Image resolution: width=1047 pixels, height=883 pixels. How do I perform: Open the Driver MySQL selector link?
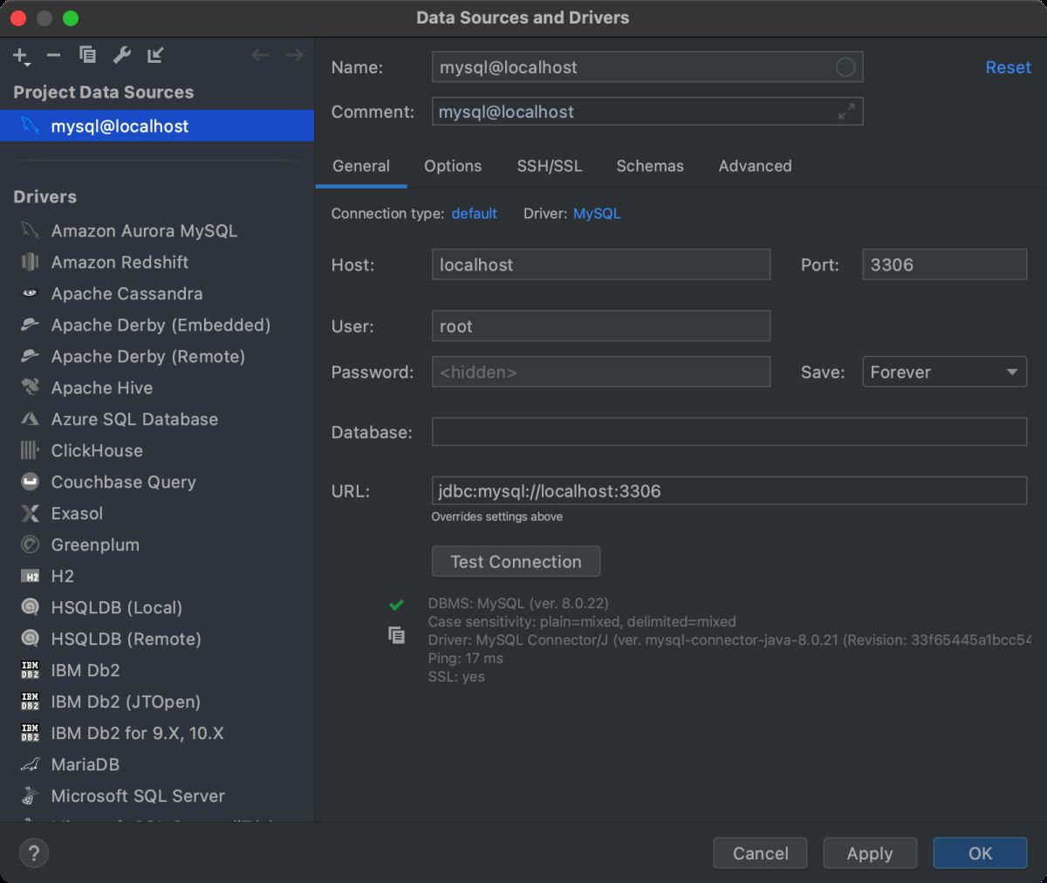[597, 213]
